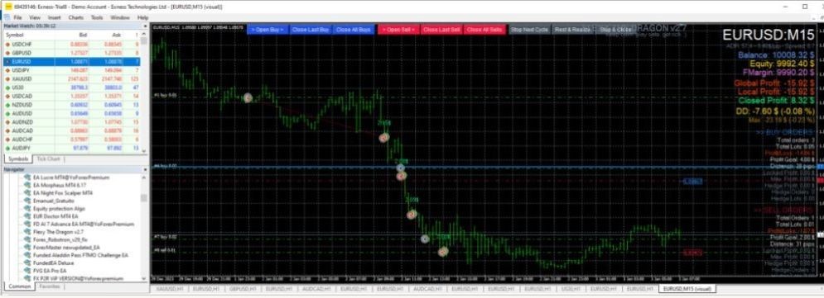Click the Close Last Buy button

310,30
